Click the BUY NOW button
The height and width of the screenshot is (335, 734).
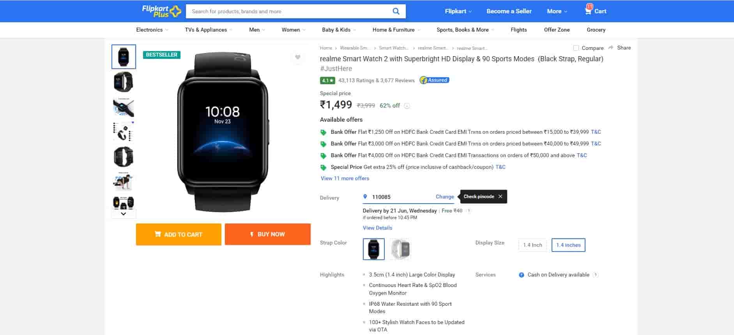267,234
